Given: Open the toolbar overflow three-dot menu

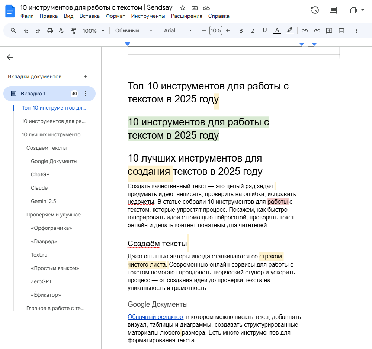Looking at the screenshot, I should [x=357, y=31].
